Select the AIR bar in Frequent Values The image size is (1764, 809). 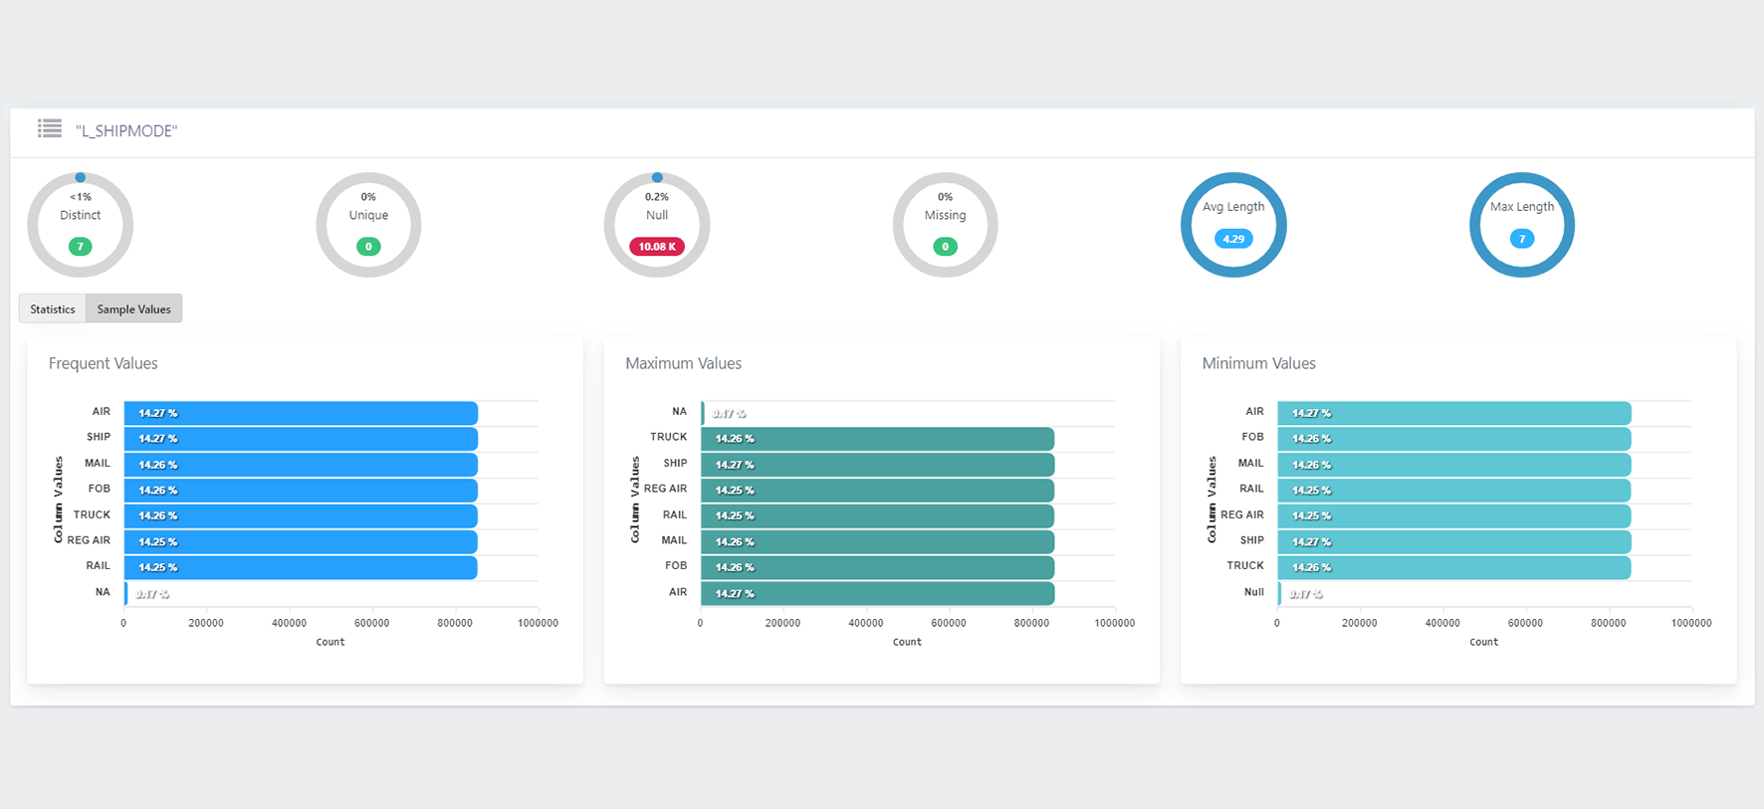pos(301,413)
